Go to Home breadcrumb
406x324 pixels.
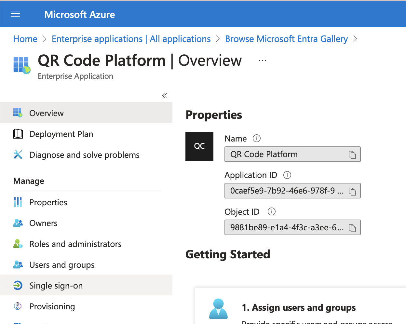pyautogui.click(x=25, y=39)
